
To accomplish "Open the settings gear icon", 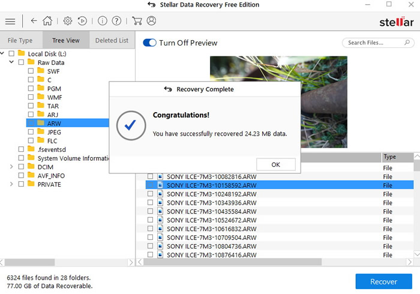I will pyautogui.click(x=68, y=21).
